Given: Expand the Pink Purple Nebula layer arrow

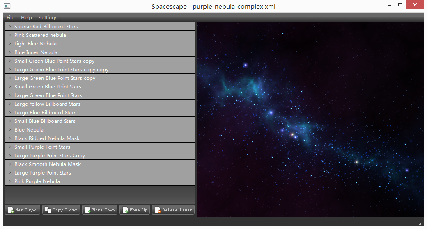Looking at the screenshot, I should 9,181.
